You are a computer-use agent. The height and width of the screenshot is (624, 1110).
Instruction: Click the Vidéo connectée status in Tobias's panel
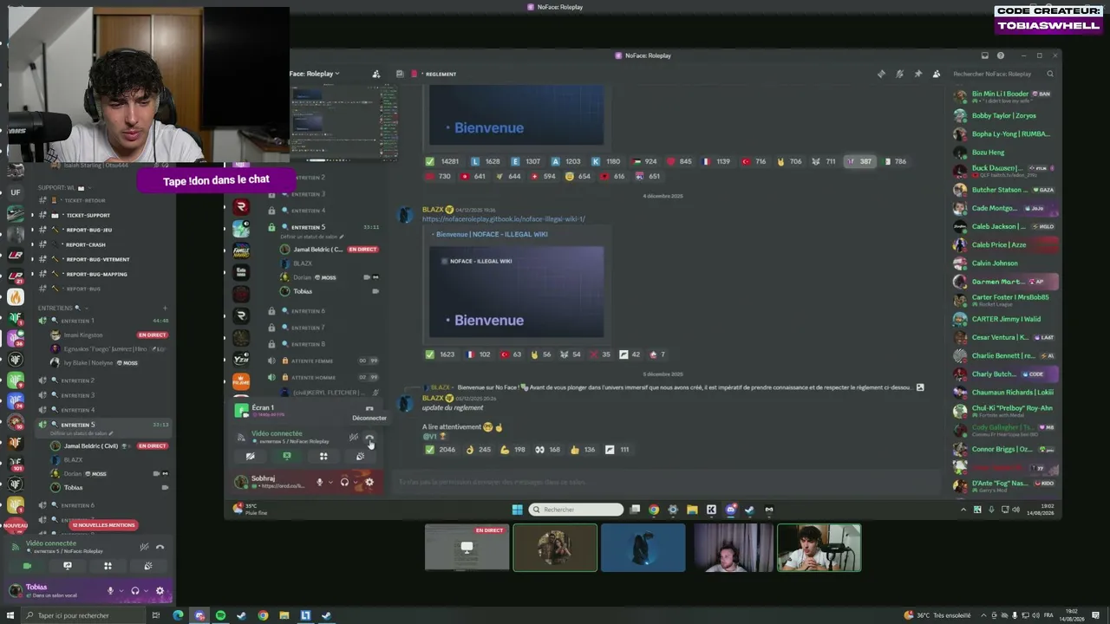coord(51,543)
